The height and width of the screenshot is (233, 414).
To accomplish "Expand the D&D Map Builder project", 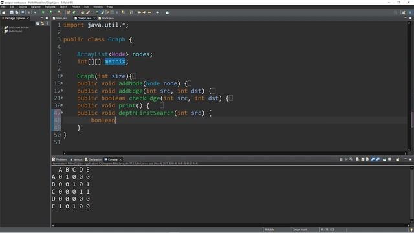I will tap(3, 27).
